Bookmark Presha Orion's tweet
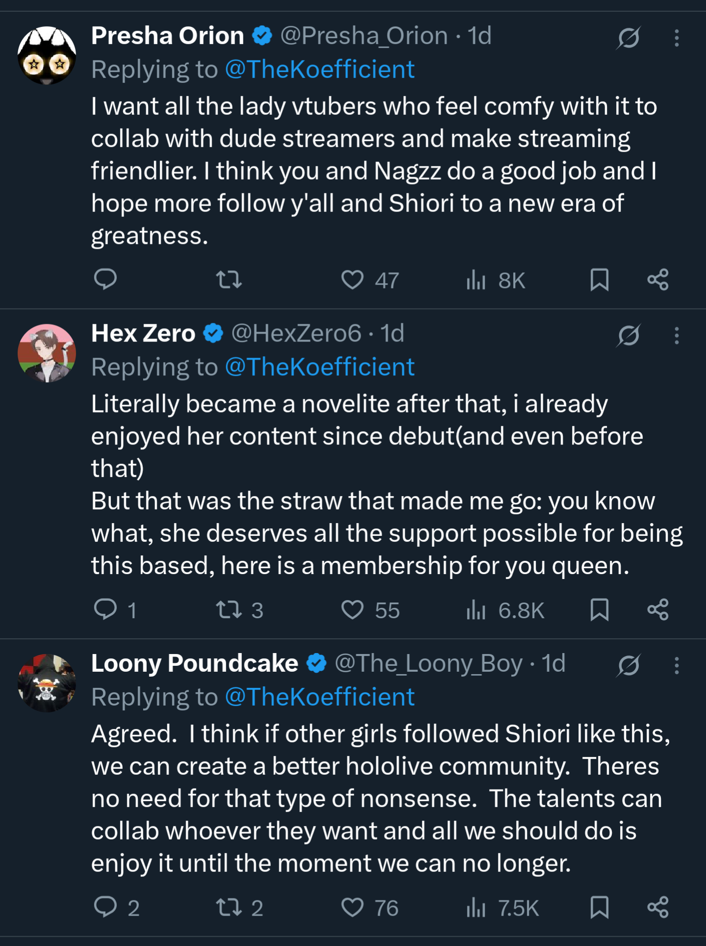This screenshot has height=946, width=706. [599, 280]
